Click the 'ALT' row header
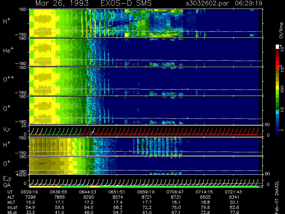The width and height of the screenshot is (285, 214). click(x=11, y=197)
